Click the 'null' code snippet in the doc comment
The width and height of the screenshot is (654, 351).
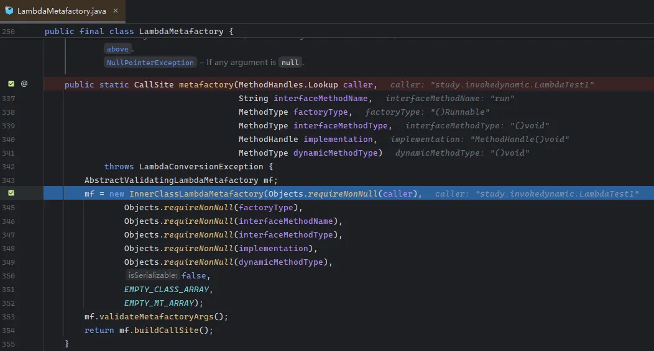click(x=290, y=63)
